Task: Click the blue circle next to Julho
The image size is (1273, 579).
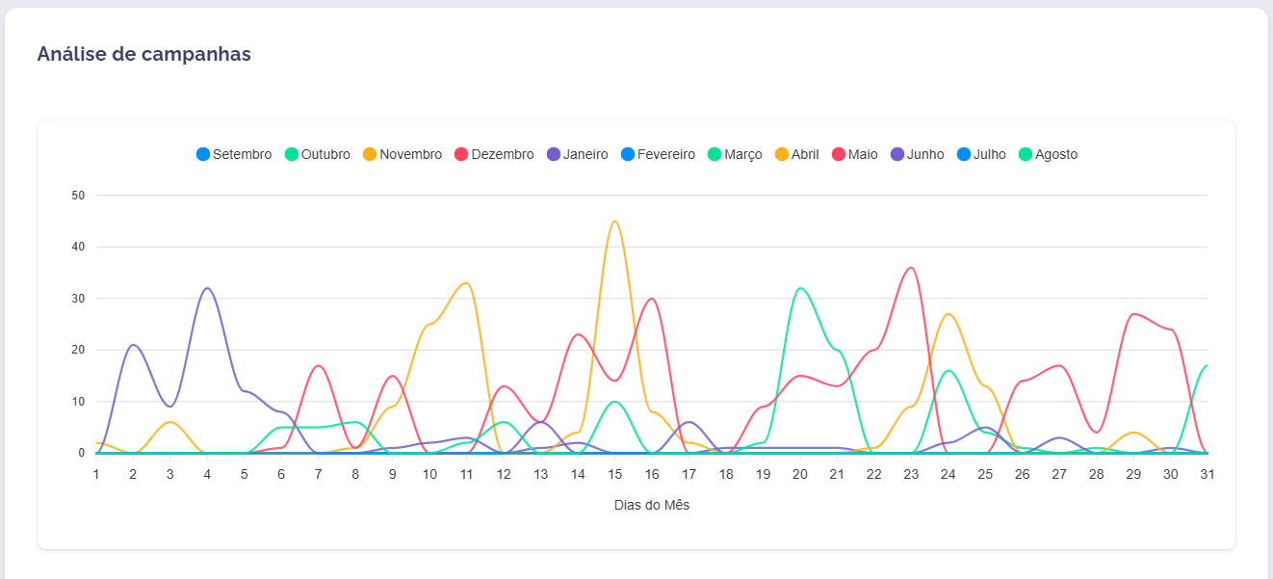Action: point(964,154)
